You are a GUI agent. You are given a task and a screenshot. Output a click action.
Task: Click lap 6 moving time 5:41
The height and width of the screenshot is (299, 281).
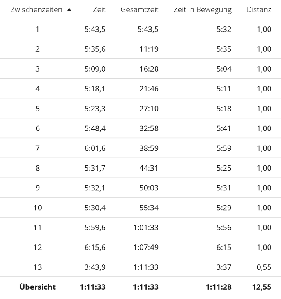click(224, 128)
